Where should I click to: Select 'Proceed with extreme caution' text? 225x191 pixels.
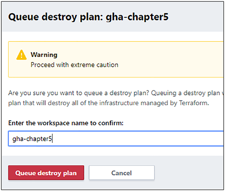pyautogui.click(x=75, y=65)
